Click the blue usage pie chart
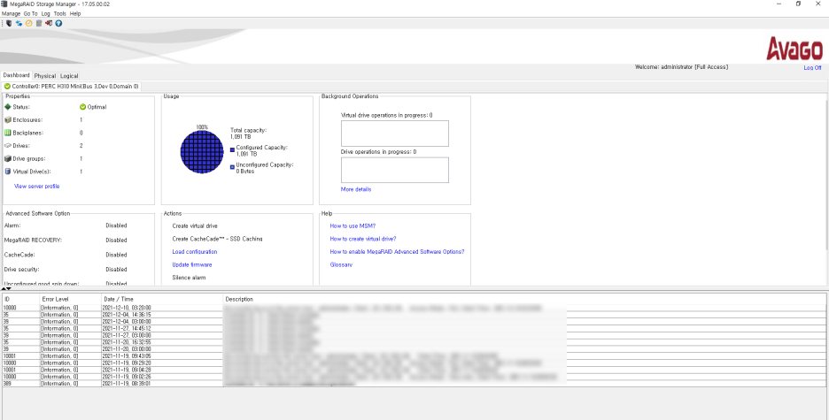 [x=202, y=151]
